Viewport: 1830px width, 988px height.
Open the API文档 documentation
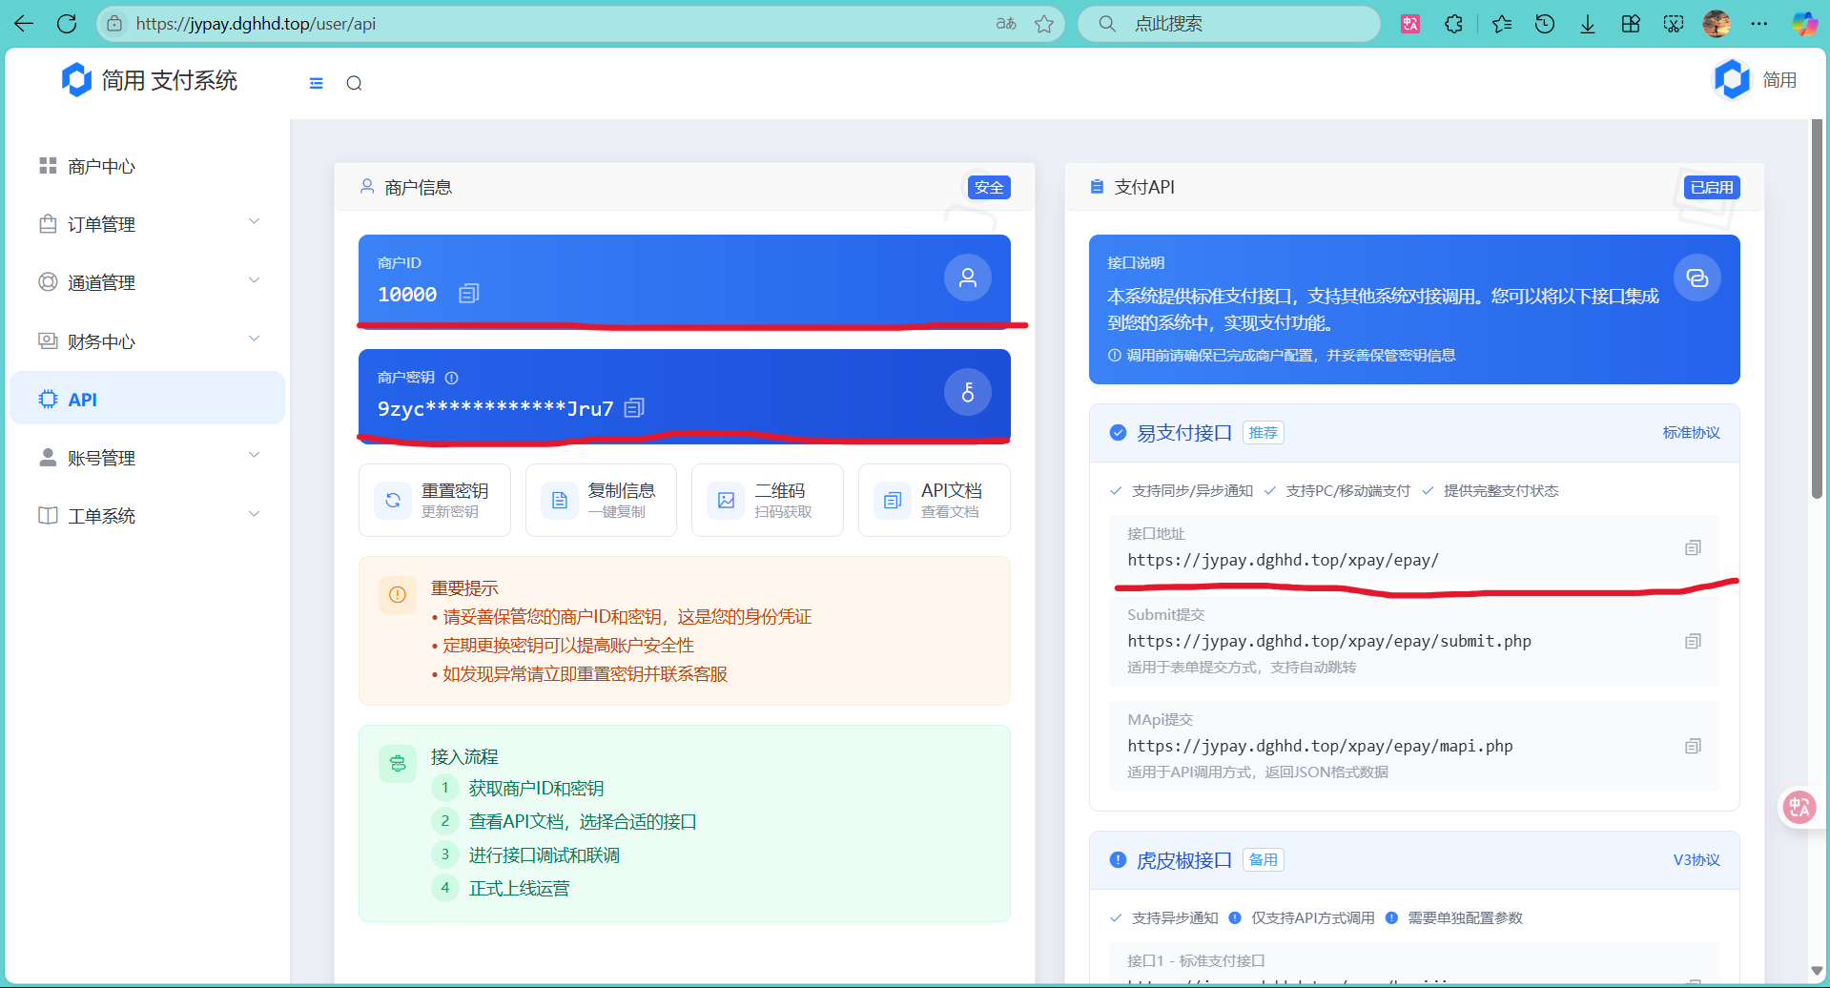point(934,499)
